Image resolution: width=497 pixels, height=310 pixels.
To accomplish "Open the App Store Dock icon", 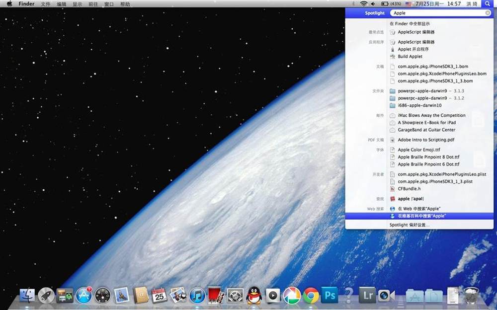I will coord(84,296).
